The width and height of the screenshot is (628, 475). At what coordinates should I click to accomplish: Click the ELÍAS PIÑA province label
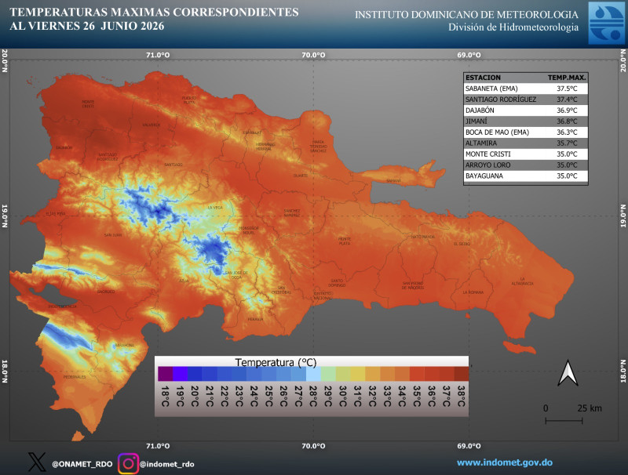click(x=55, y=214)
